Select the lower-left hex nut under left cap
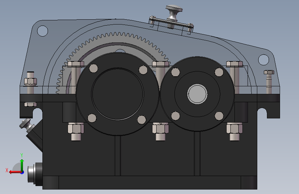Viewport: 299px width, 194px height. 76,128
